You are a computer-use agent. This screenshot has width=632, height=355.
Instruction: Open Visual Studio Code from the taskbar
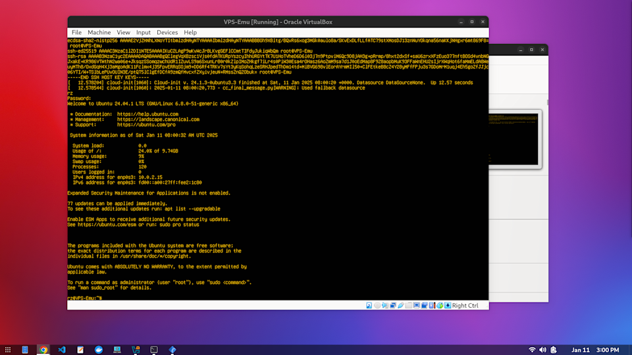(x=61, y=350)
